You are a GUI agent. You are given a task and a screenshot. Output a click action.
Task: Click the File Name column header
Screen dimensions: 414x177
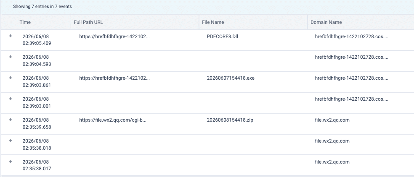(213, 22)
